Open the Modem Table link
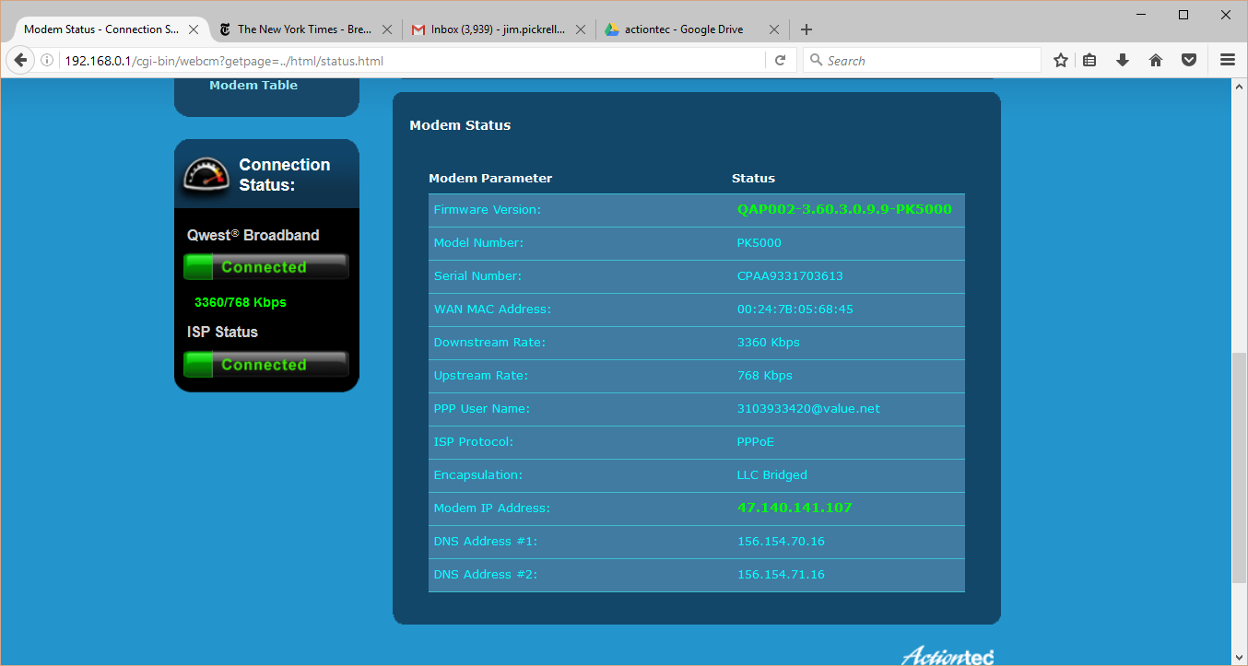The width and height of the screenshot is (1248, 666). click(253, 86)
